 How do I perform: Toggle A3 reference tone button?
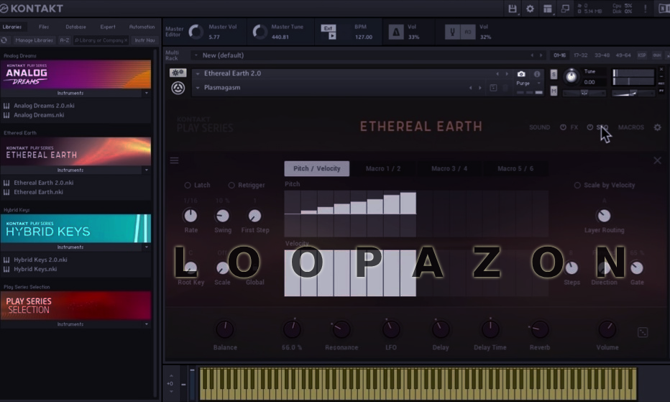coord(468,32)
